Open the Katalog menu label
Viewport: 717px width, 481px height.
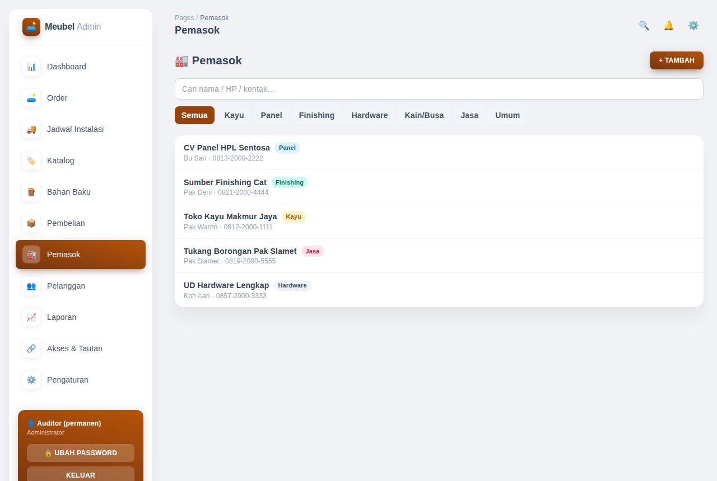click(x=60, y=161)
